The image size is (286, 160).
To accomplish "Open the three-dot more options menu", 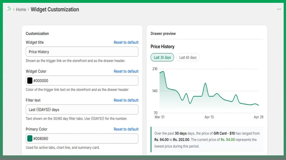I will click(x=279, y=9).
